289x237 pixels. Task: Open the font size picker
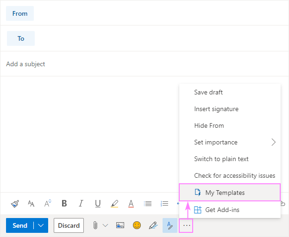(31, 203)
